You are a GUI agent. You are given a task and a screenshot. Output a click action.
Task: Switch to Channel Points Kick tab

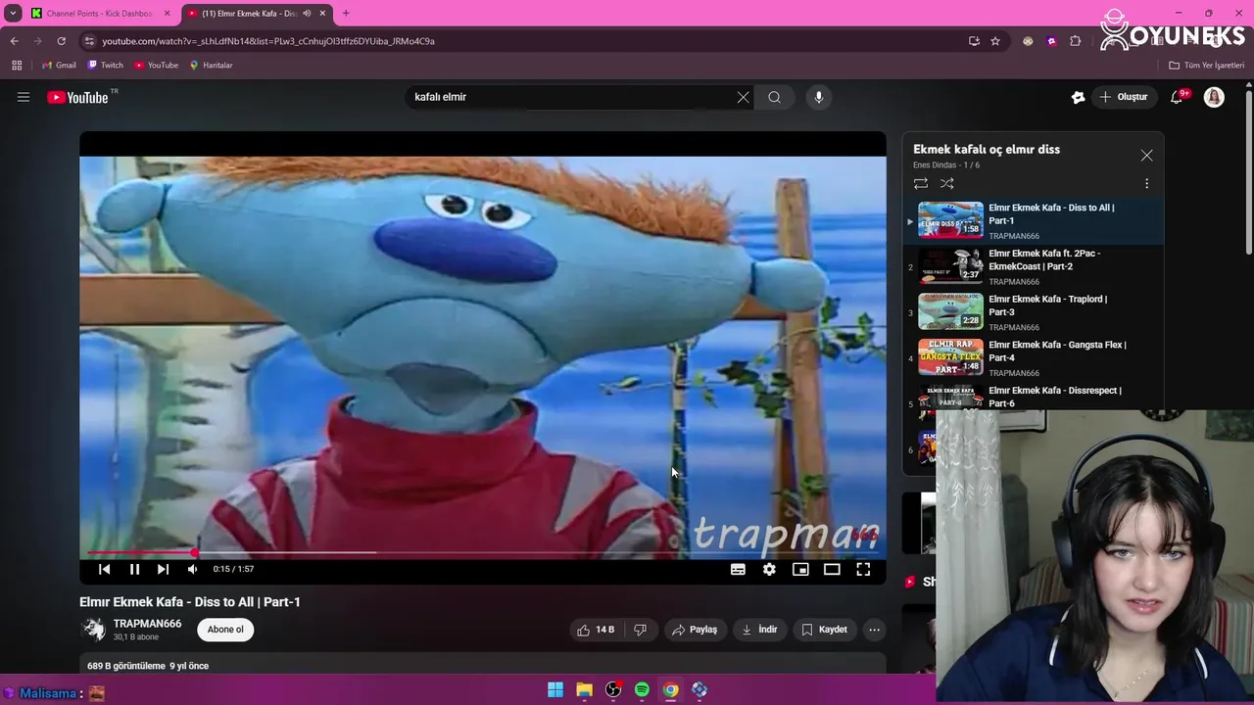[x=100, y=14]
